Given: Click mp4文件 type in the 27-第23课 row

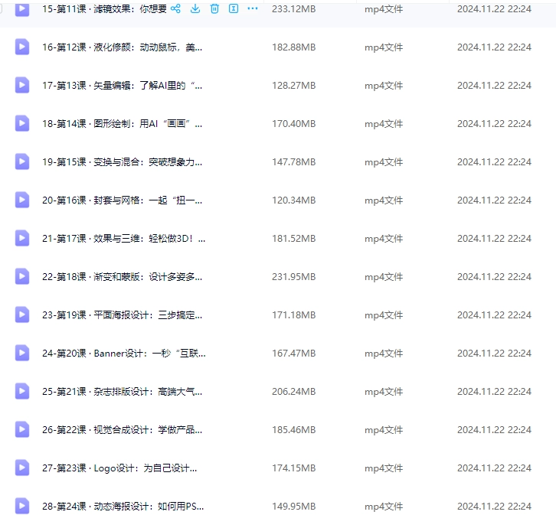Looking at the screenshot, I should [384, 468].
